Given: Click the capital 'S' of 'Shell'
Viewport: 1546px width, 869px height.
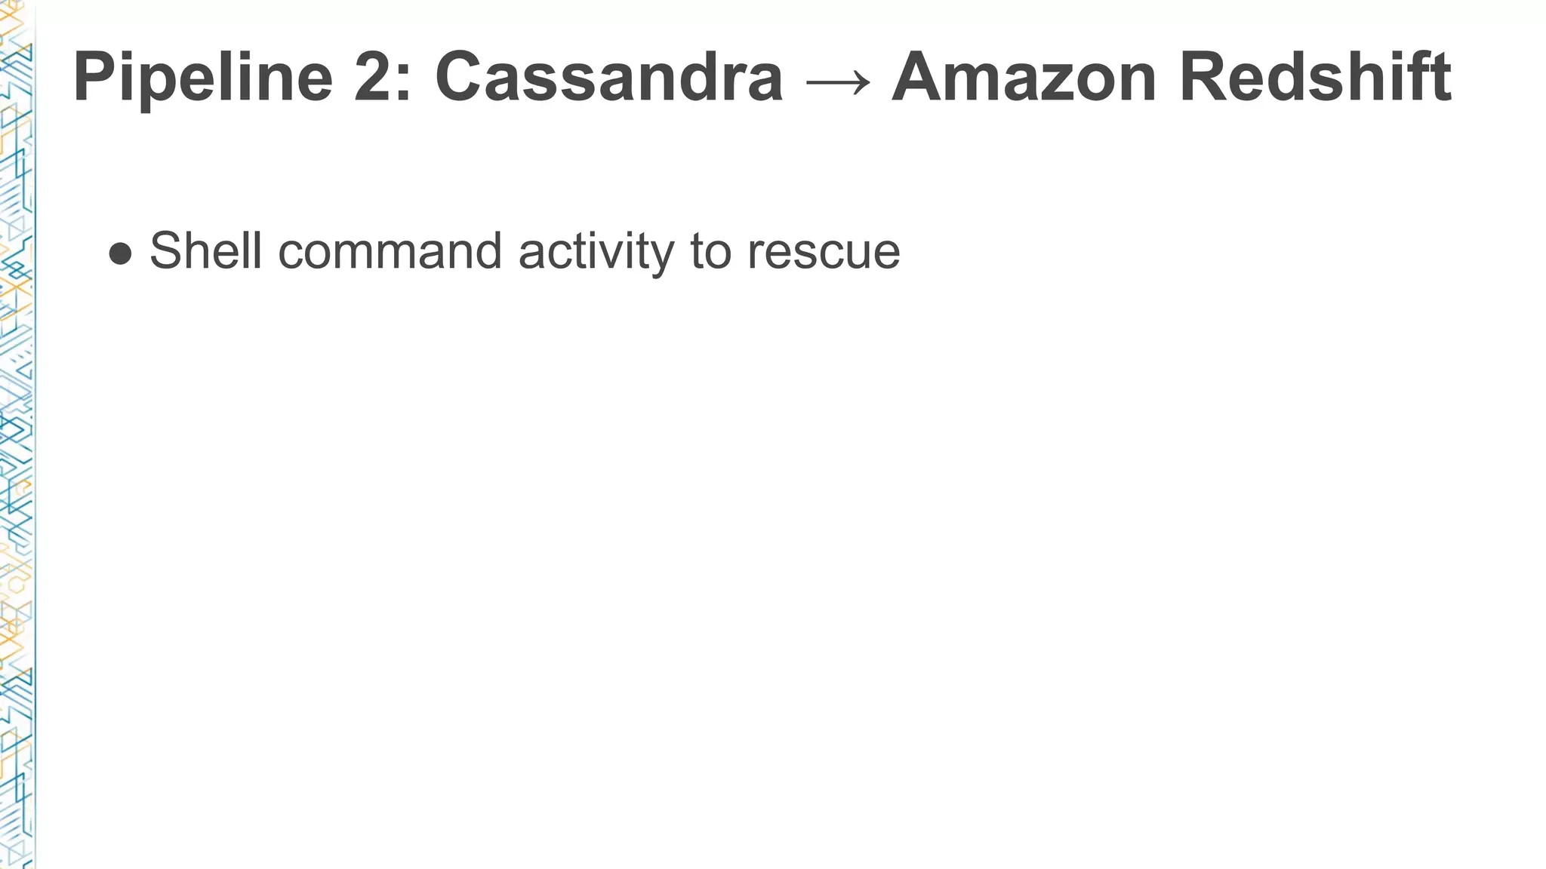Looking at the screenshot, I should click(x=166, y=250).
